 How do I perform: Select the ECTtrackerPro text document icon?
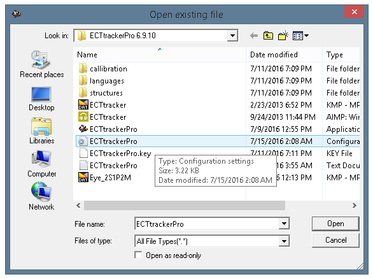[83, 165]
